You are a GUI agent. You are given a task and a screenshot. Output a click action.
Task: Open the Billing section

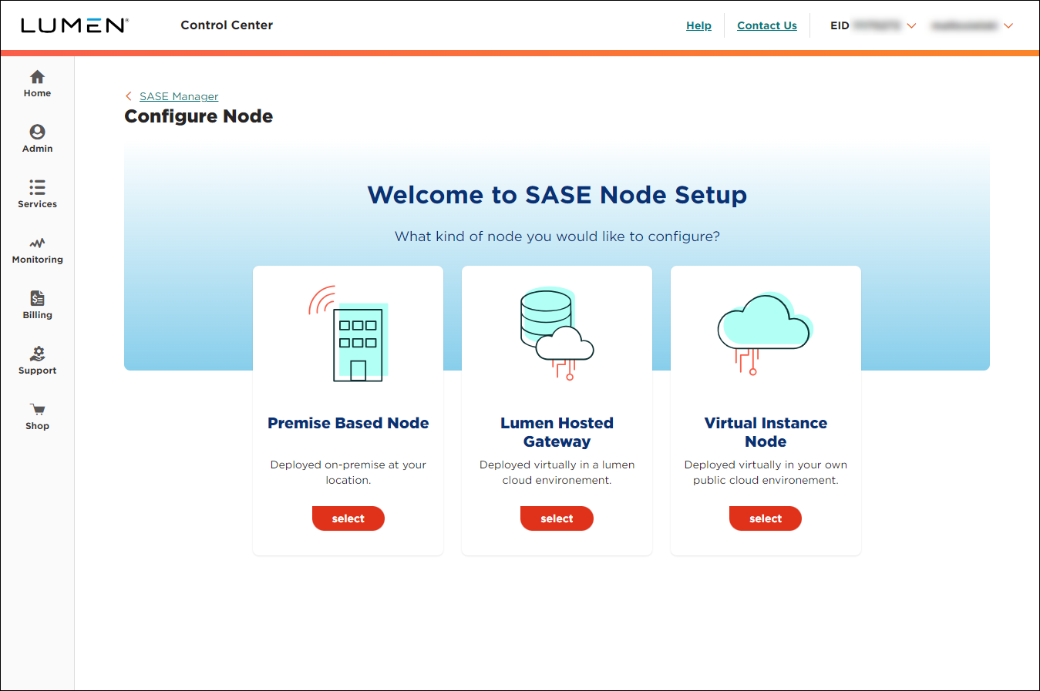(x=37, y=304)
